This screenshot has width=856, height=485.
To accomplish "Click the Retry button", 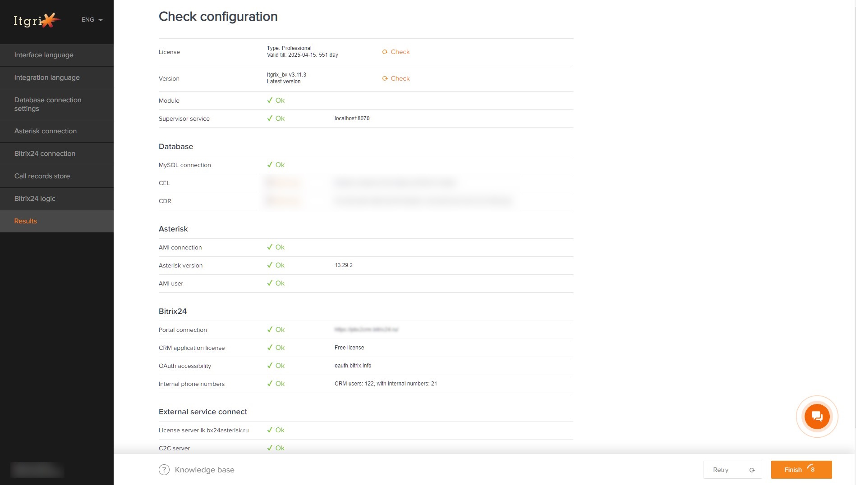I will coord(732,470).
